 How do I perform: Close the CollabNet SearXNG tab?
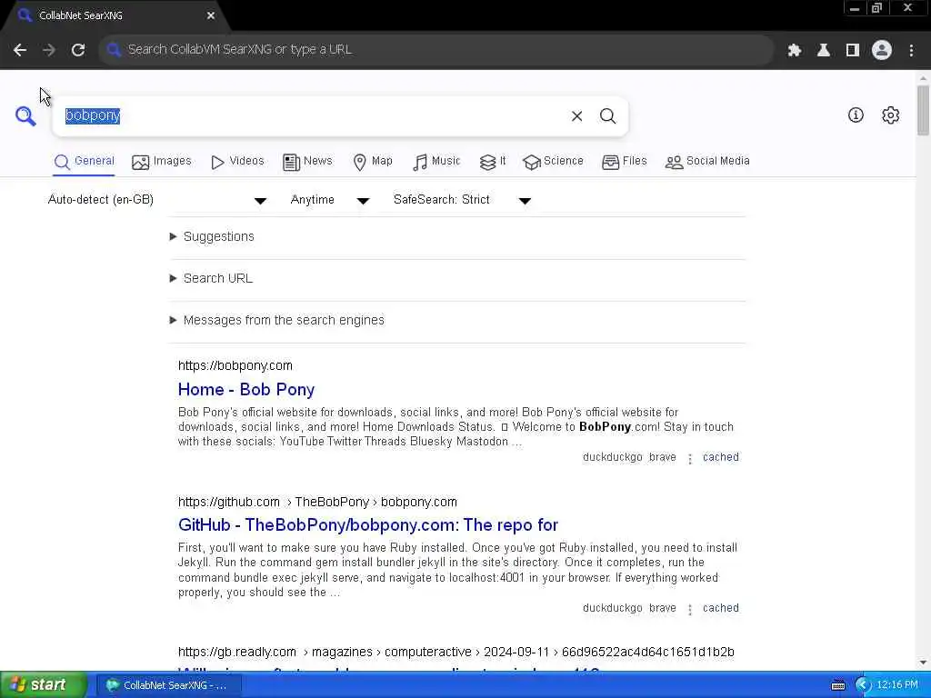211,15
